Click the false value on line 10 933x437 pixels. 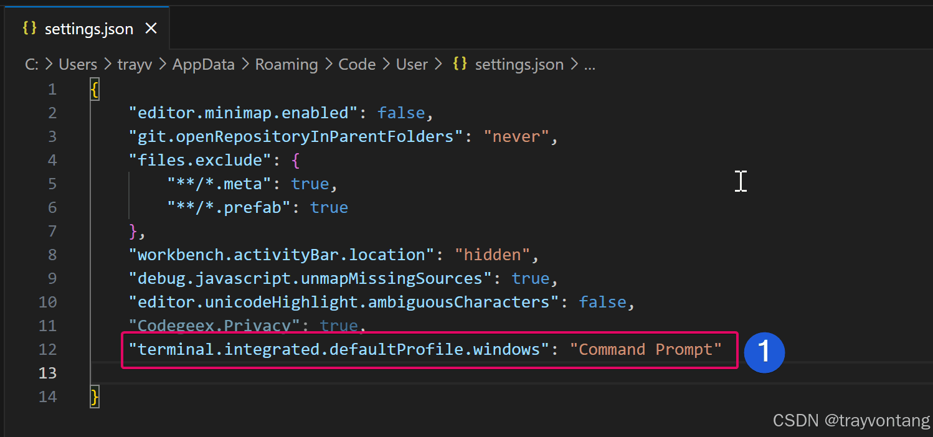point(602,302)
